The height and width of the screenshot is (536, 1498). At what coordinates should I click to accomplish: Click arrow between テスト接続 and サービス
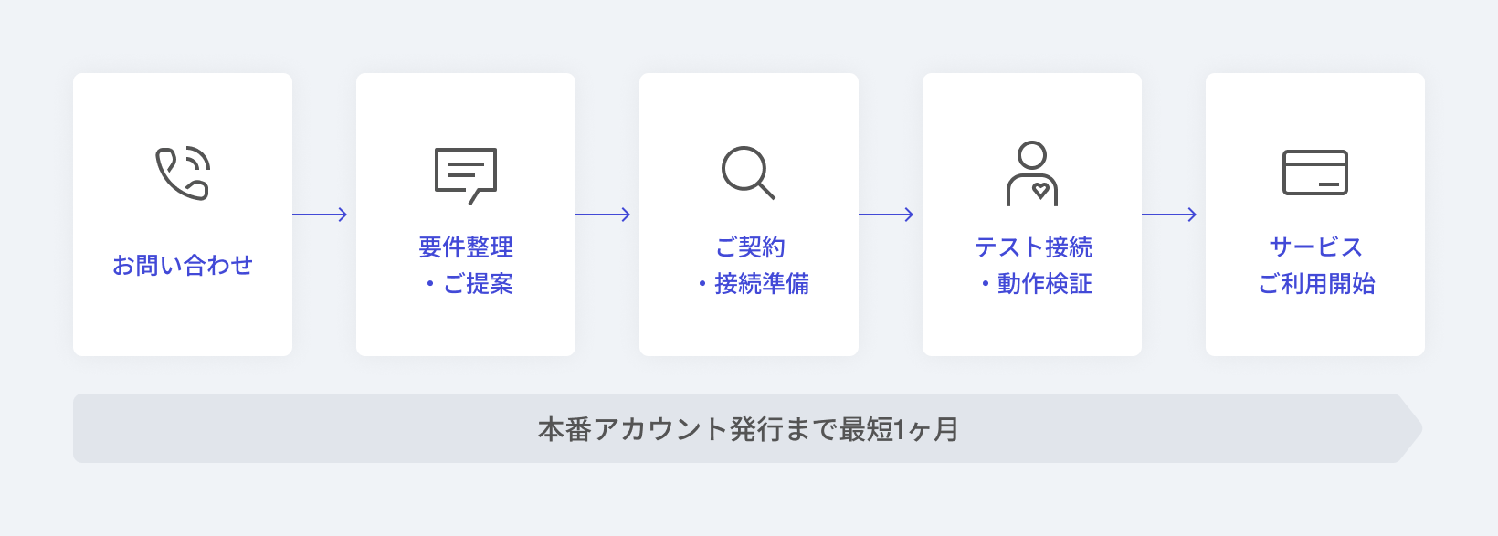coord(1169,215)
